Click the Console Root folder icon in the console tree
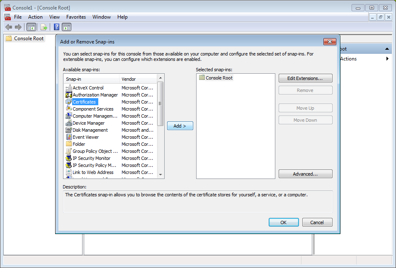The image size is (396, 268). pos(9,39)
